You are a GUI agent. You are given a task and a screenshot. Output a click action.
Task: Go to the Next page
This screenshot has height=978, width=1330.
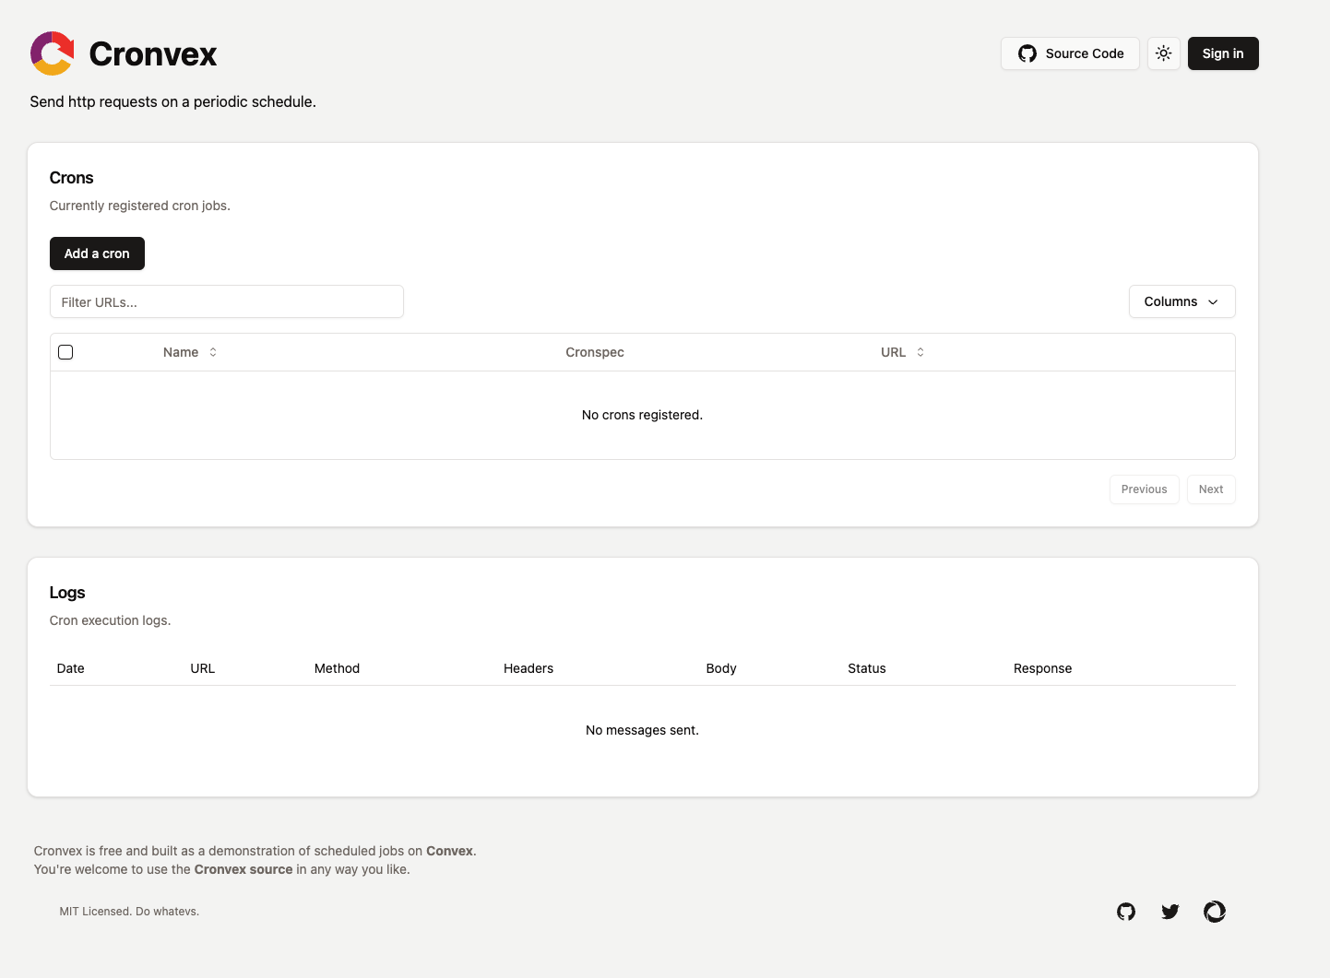[1210, 489]
